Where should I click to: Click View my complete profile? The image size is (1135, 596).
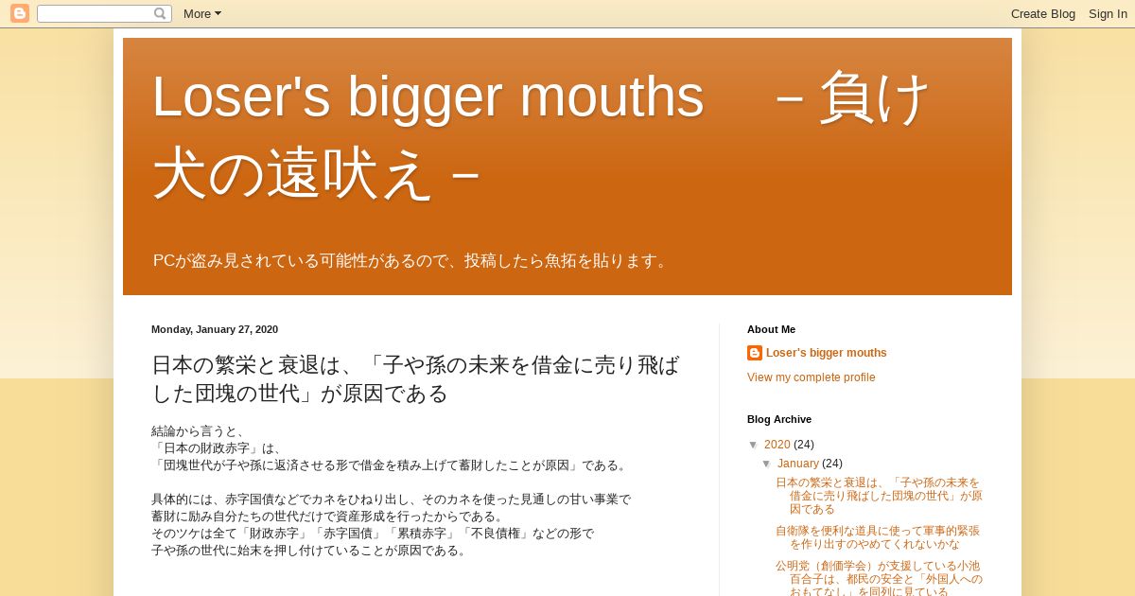point(812,377)
